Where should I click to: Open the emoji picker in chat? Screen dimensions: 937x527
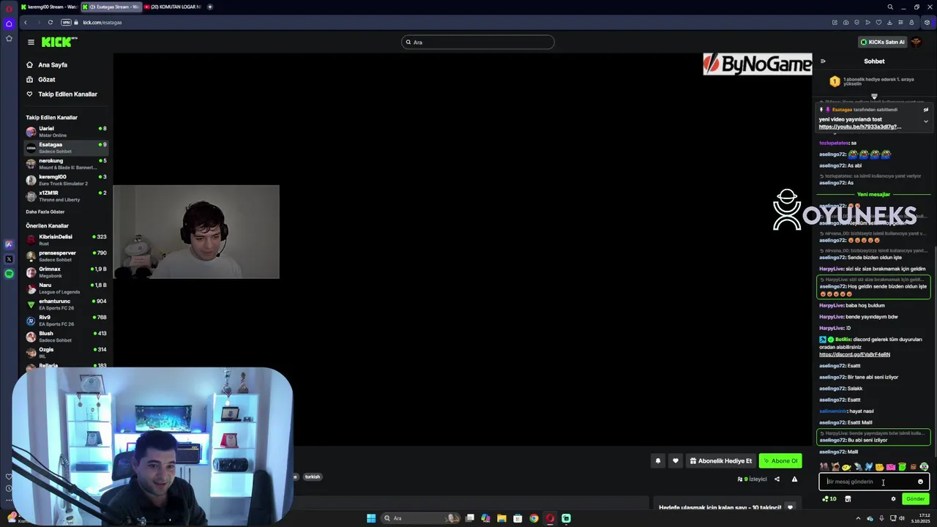click(920, 482)
